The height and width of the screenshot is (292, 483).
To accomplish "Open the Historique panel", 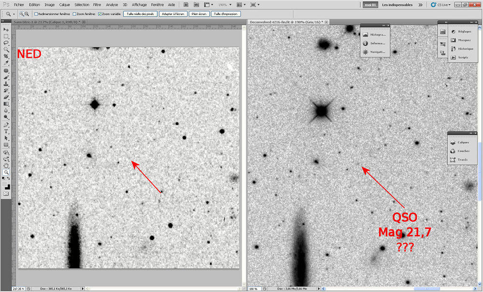I will click(x=462, y=49).
